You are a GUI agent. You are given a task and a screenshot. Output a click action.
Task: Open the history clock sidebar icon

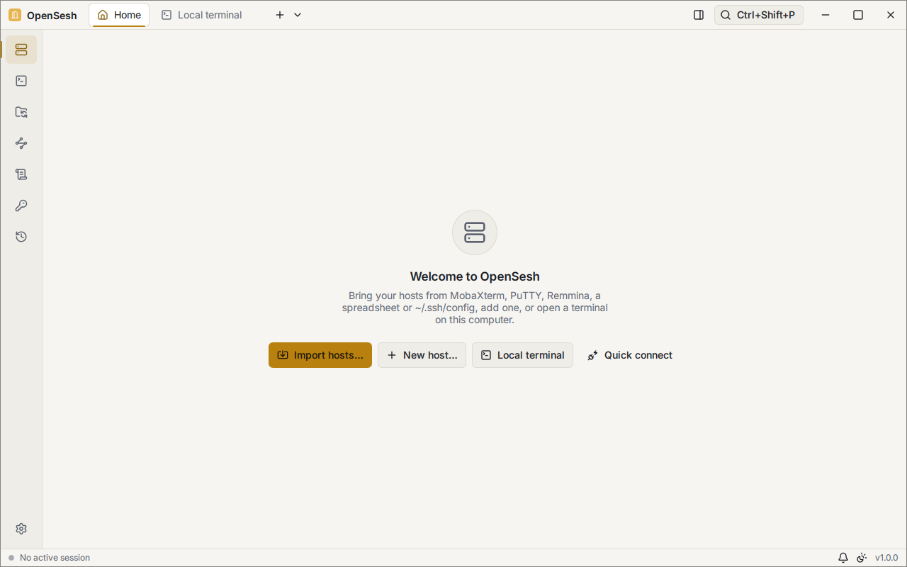[x=21, y=237]
